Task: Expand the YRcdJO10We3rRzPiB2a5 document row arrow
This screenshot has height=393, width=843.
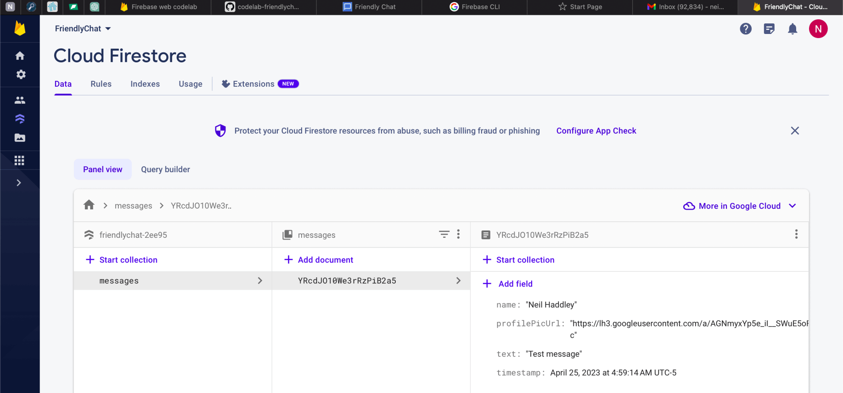Action: coord(458,281)
